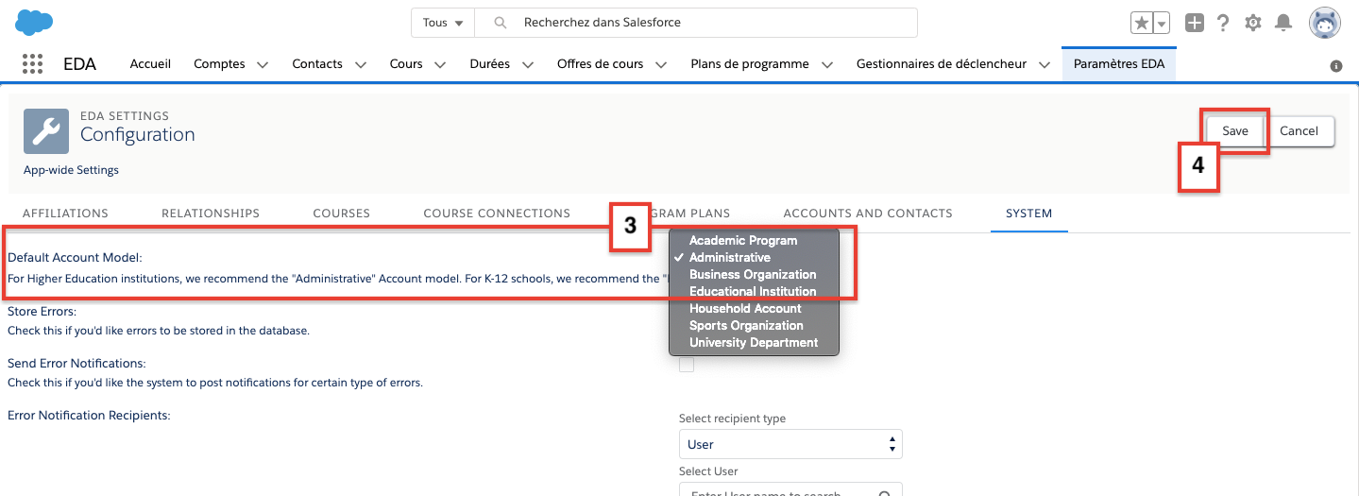Enable the Send Error Notifications checkbox
1359x496 pixels.
click(687, 365)
